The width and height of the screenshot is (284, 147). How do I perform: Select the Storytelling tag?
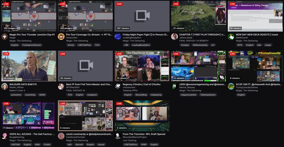point(141,95)
